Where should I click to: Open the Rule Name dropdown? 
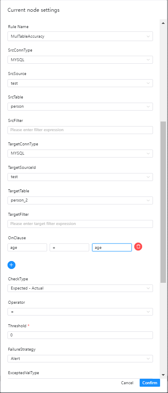point(80,36)
